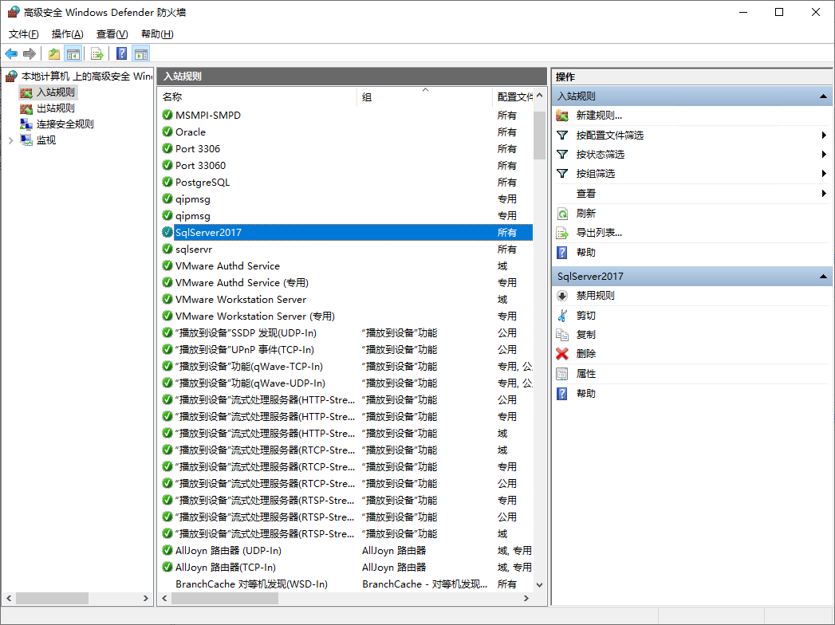Open the 文件(F) menu
This screenshot has width=835, height=625.
[23, 34]
